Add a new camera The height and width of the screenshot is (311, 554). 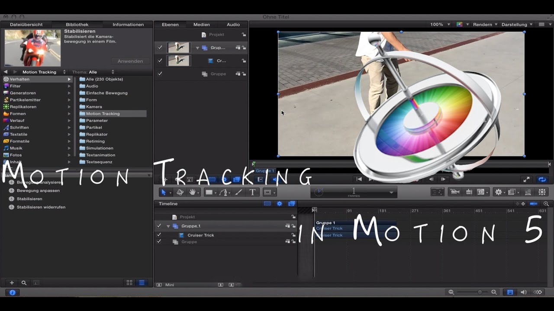click(x=455, y=192)
